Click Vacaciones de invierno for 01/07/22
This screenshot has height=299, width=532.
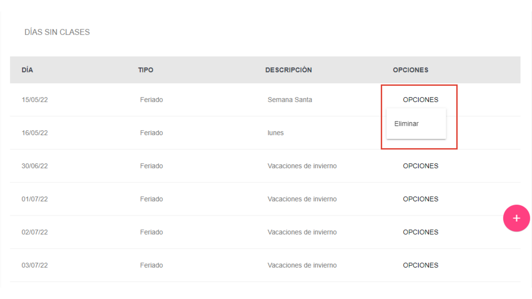(x=302, y=199)
